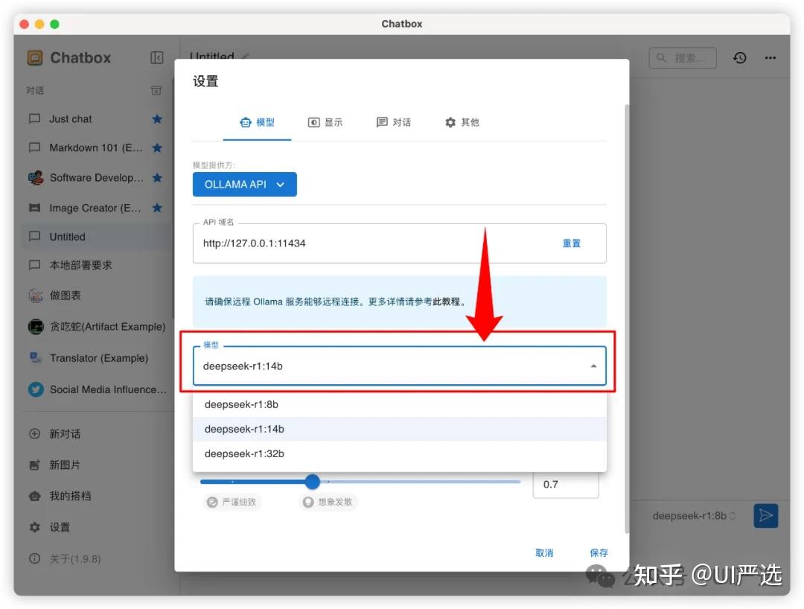Start a 新对话 from the sidebar
804x609 pixels.
tap(55, 434)
